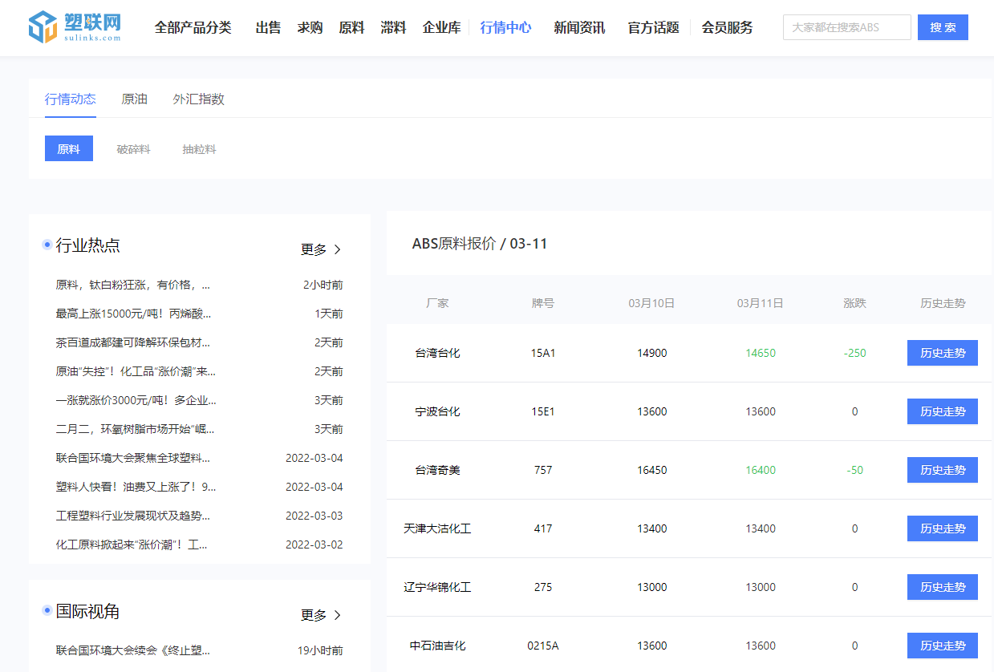Click the 国际视角 section title

coord(88,611)
